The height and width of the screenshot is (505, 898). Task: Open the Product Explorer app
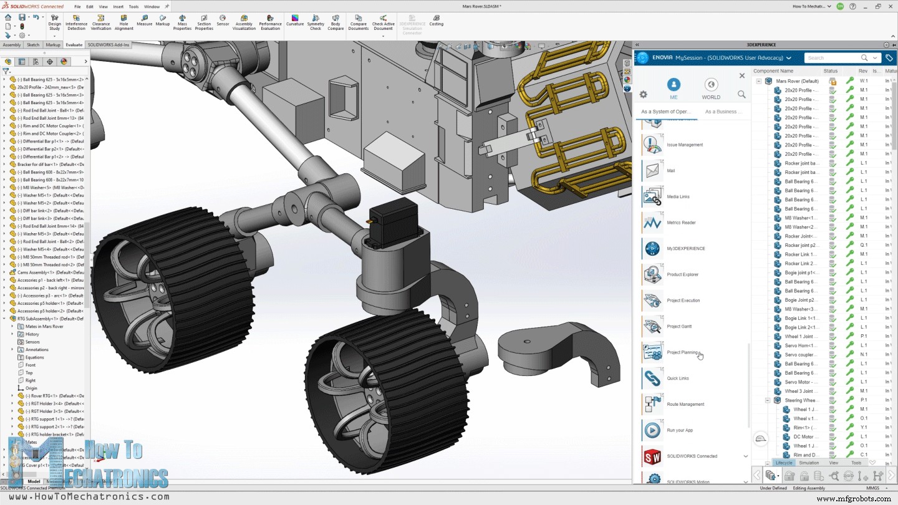point(682,274)
